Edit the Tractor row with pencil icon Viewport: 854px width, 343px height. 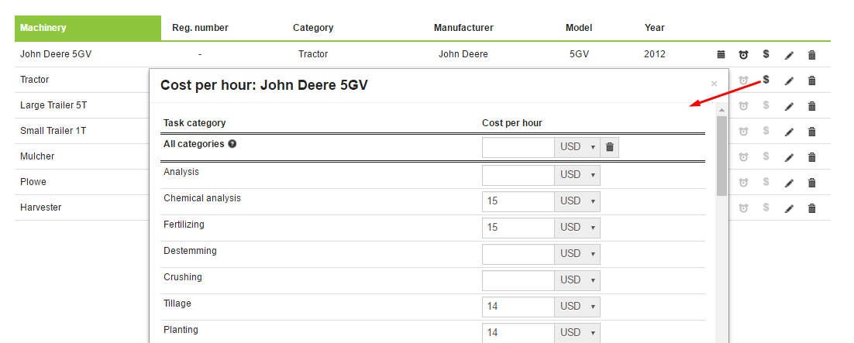[789, 81]
